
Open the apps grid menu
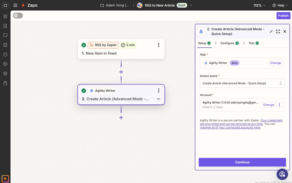(x=15, y=5)
